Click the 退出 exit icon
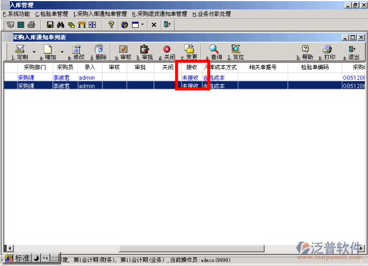 (352, 49)
